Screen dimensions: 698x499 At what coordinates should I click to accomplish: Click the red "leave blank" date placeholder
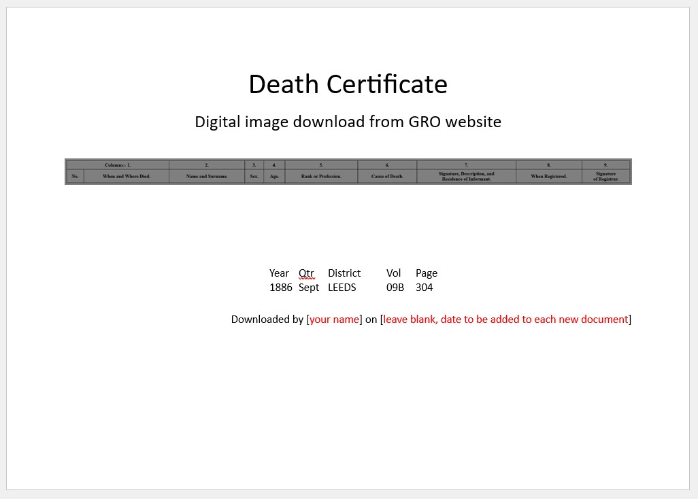click(x=505, y=320)
